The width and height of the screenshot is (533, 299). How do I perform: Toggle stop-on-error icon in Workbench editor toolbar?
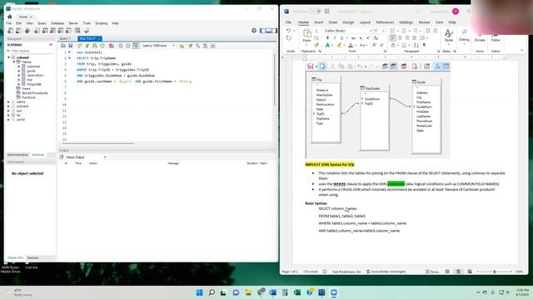(111, 46)
